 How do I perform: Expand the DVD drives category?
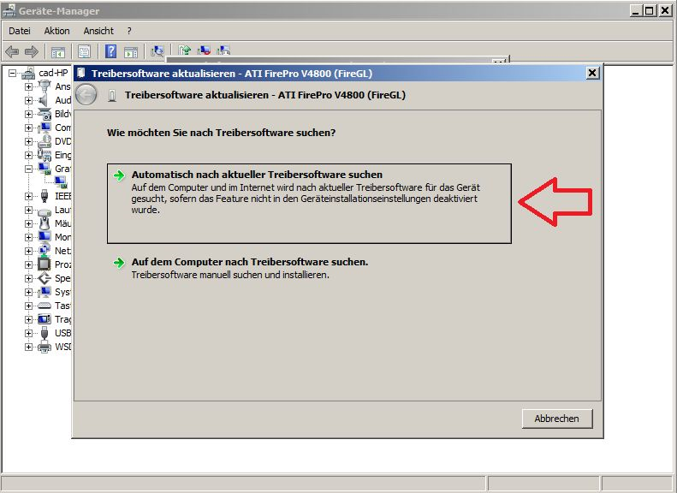click(28, 141)
